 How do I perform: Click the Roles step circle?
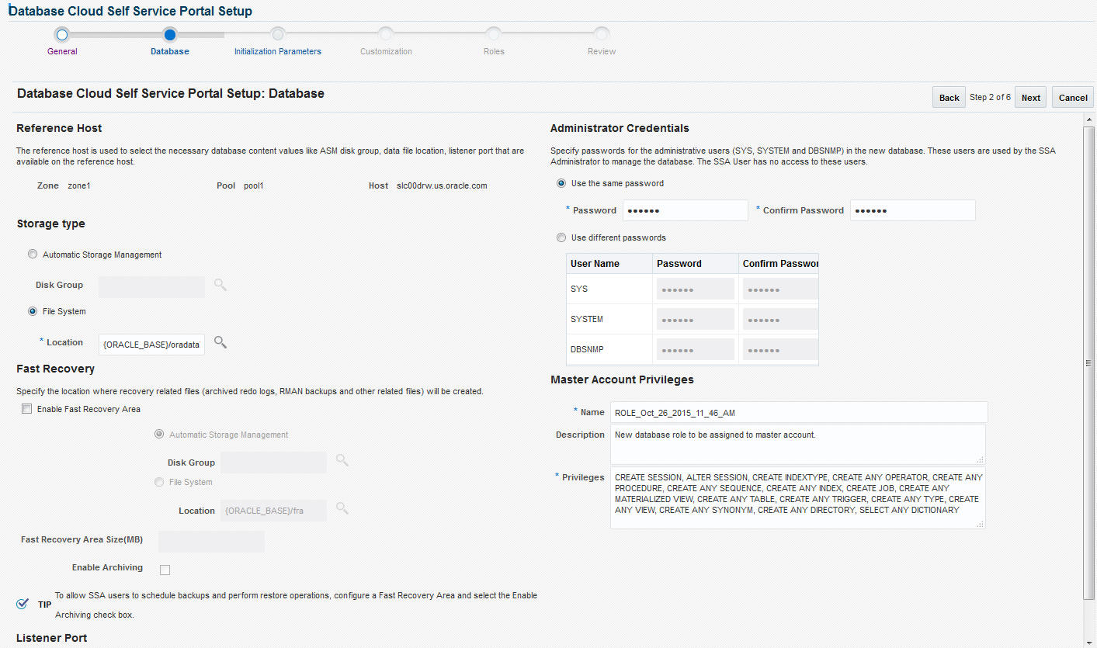coord(494,34)
